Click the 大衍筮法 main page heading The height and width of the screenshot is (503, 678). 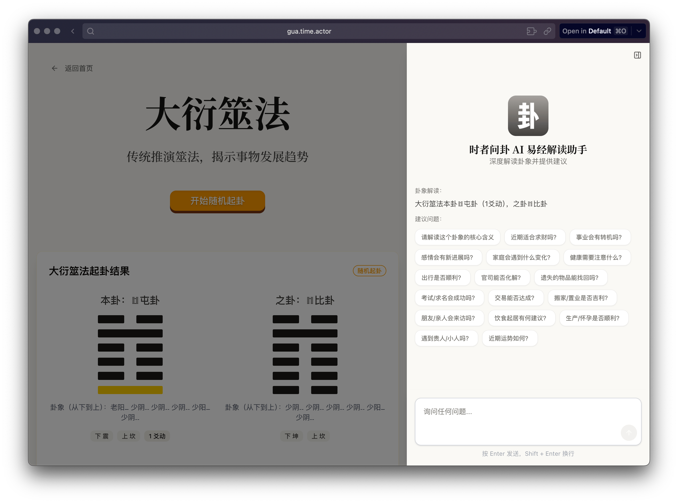coord(217,113)
